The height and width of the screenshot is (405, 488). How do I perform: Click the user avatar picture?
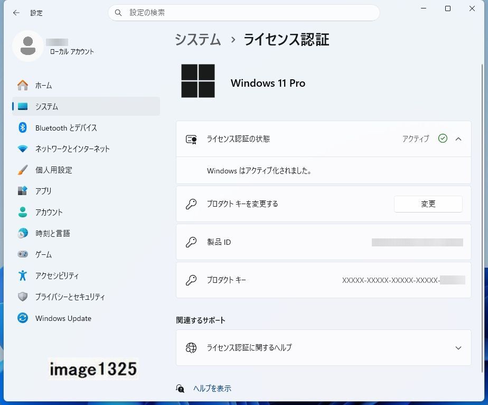(x=28, y=46)
